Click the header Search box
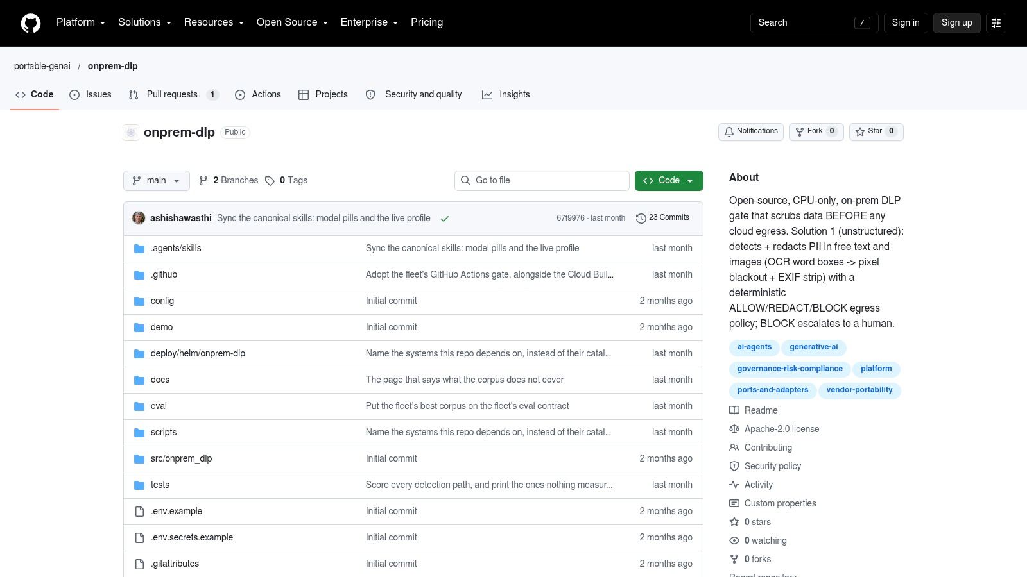 (814, 23)
